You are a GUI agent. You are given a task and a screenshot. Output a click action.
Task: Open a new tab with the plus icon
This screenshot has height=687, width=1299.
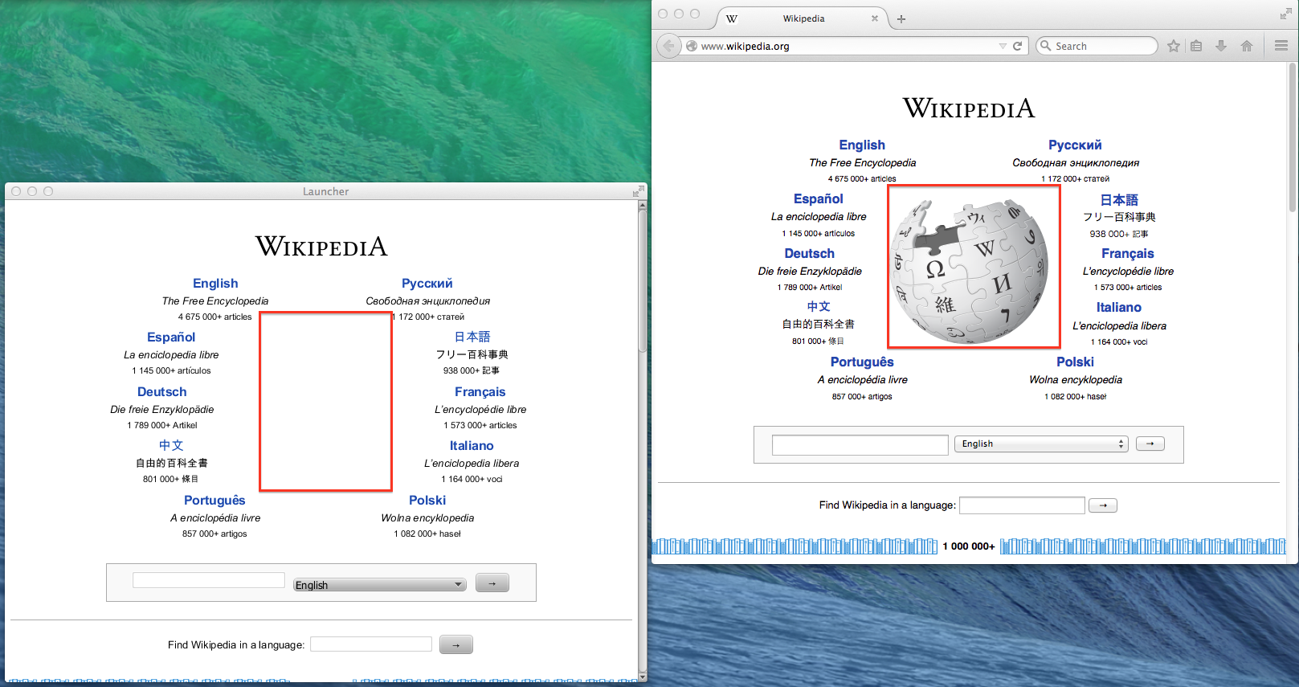[x=901, y=19]
